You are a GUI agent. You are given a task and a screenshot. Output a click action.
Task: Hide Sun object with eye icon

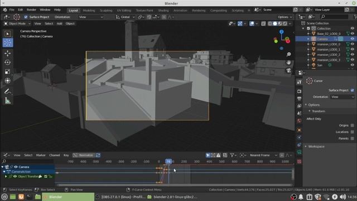pos(352,65)
